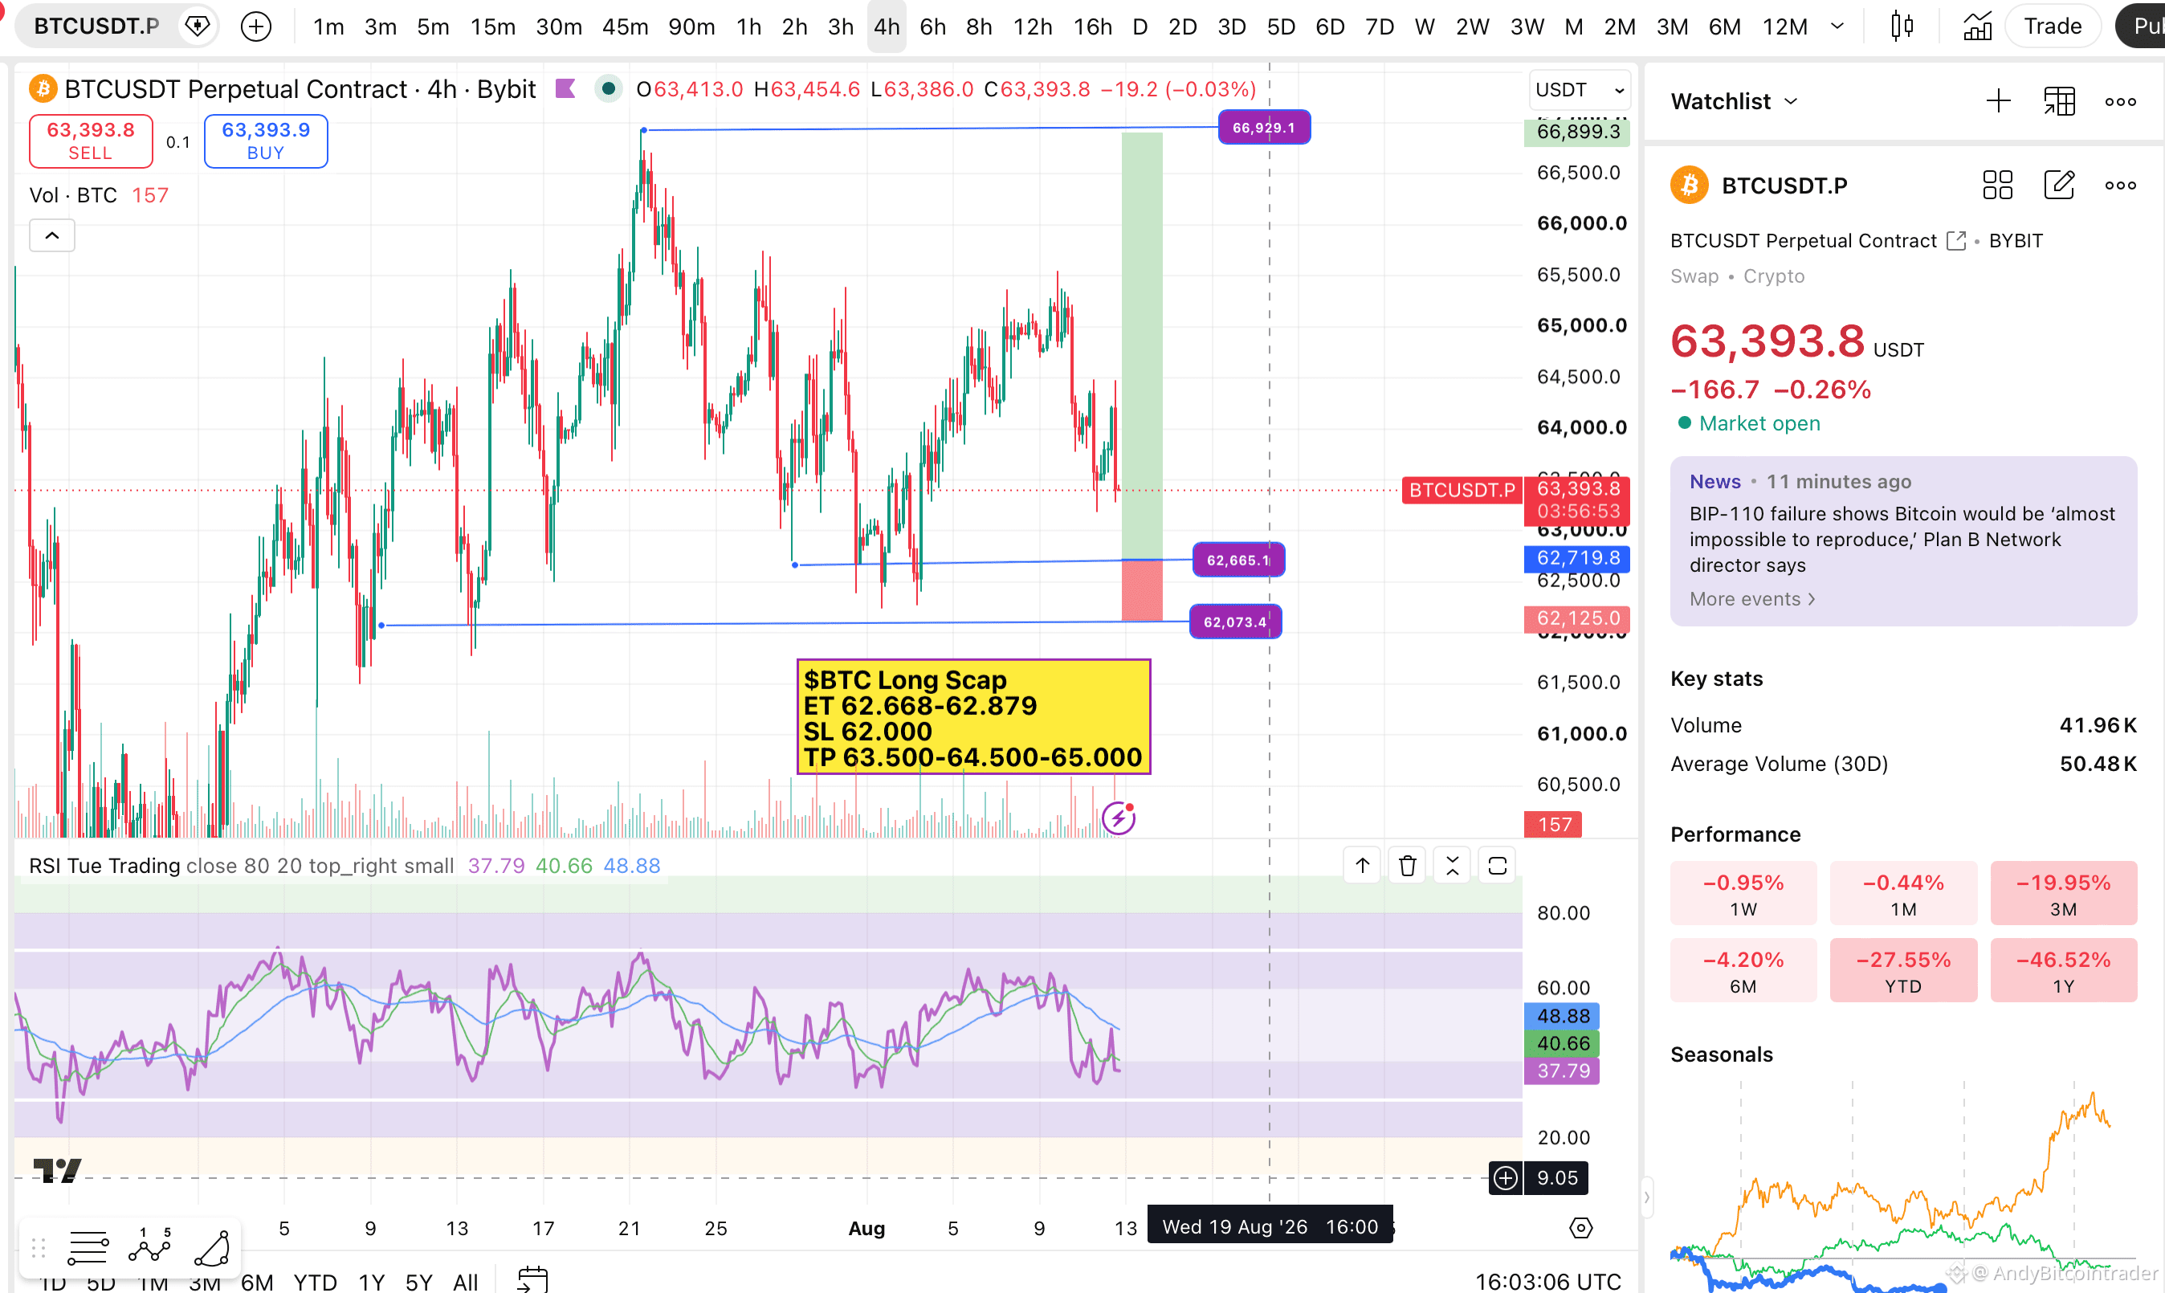Grab the drawing toolbar drag handle
This screenshot has height=1293, width=2165.
39,1248
